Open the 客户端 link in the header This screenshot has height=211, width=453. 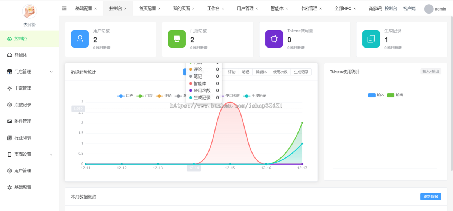[409, 9]
